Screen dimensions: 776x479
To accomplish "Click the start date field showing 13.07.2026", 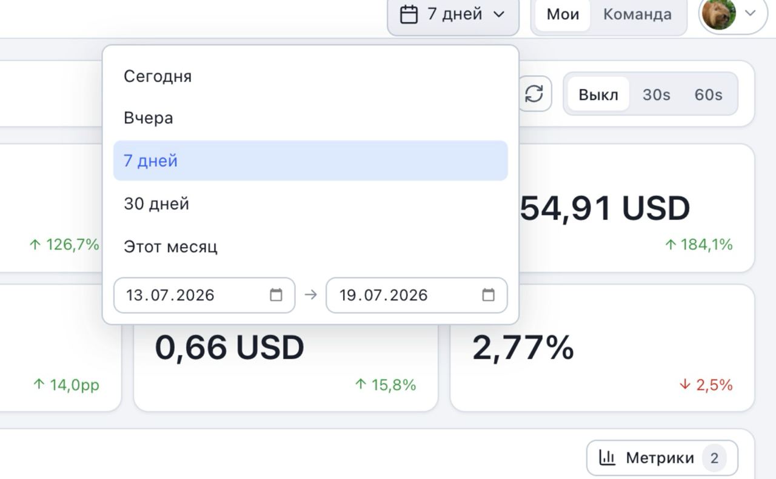I will coord(204,295).
